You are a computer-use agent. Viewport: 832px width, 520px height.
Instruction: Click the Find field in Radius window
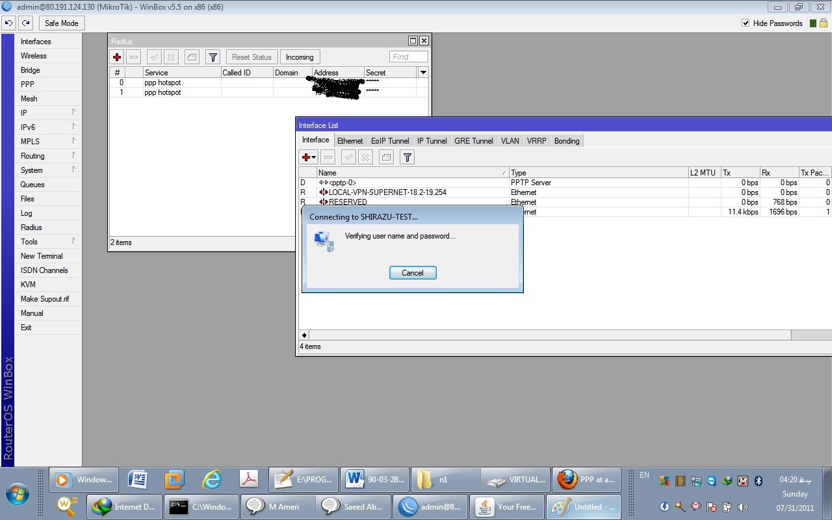click(409, 57)
